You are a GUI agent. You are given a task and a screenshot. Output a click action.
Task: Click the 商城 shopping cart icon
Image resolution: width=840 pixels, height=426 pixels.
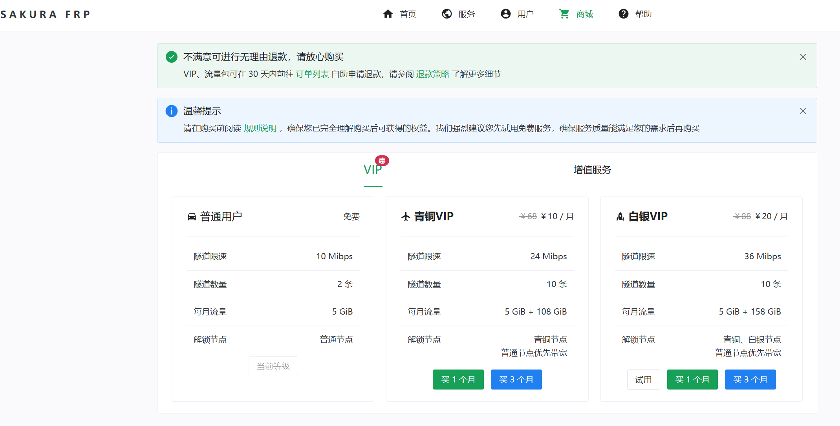click(564, 14)
